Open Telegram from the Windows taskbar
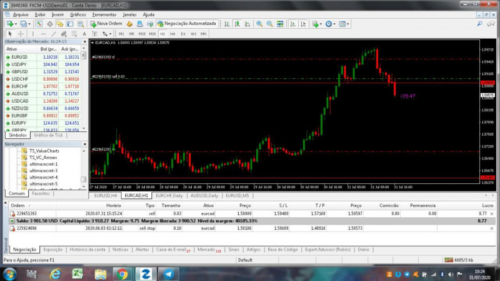This screenshot has height=281, width=500. pyautogui.click(x=167, y=273)
